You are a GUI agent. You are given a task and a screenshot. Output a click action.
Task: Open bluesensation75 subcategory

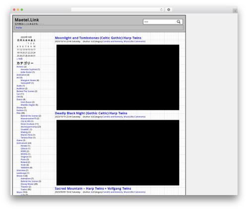click(28, 119)
